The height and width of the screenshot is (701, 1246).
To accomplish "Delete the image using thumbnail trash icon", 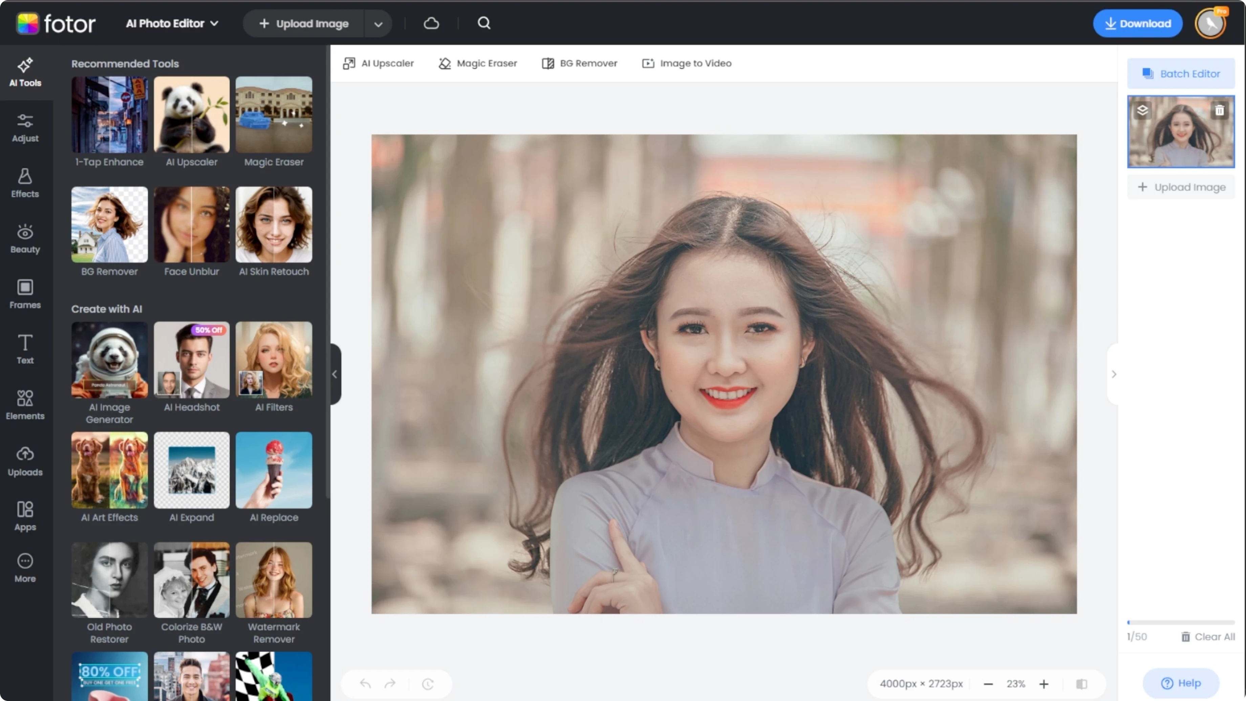I will 1219,110.
